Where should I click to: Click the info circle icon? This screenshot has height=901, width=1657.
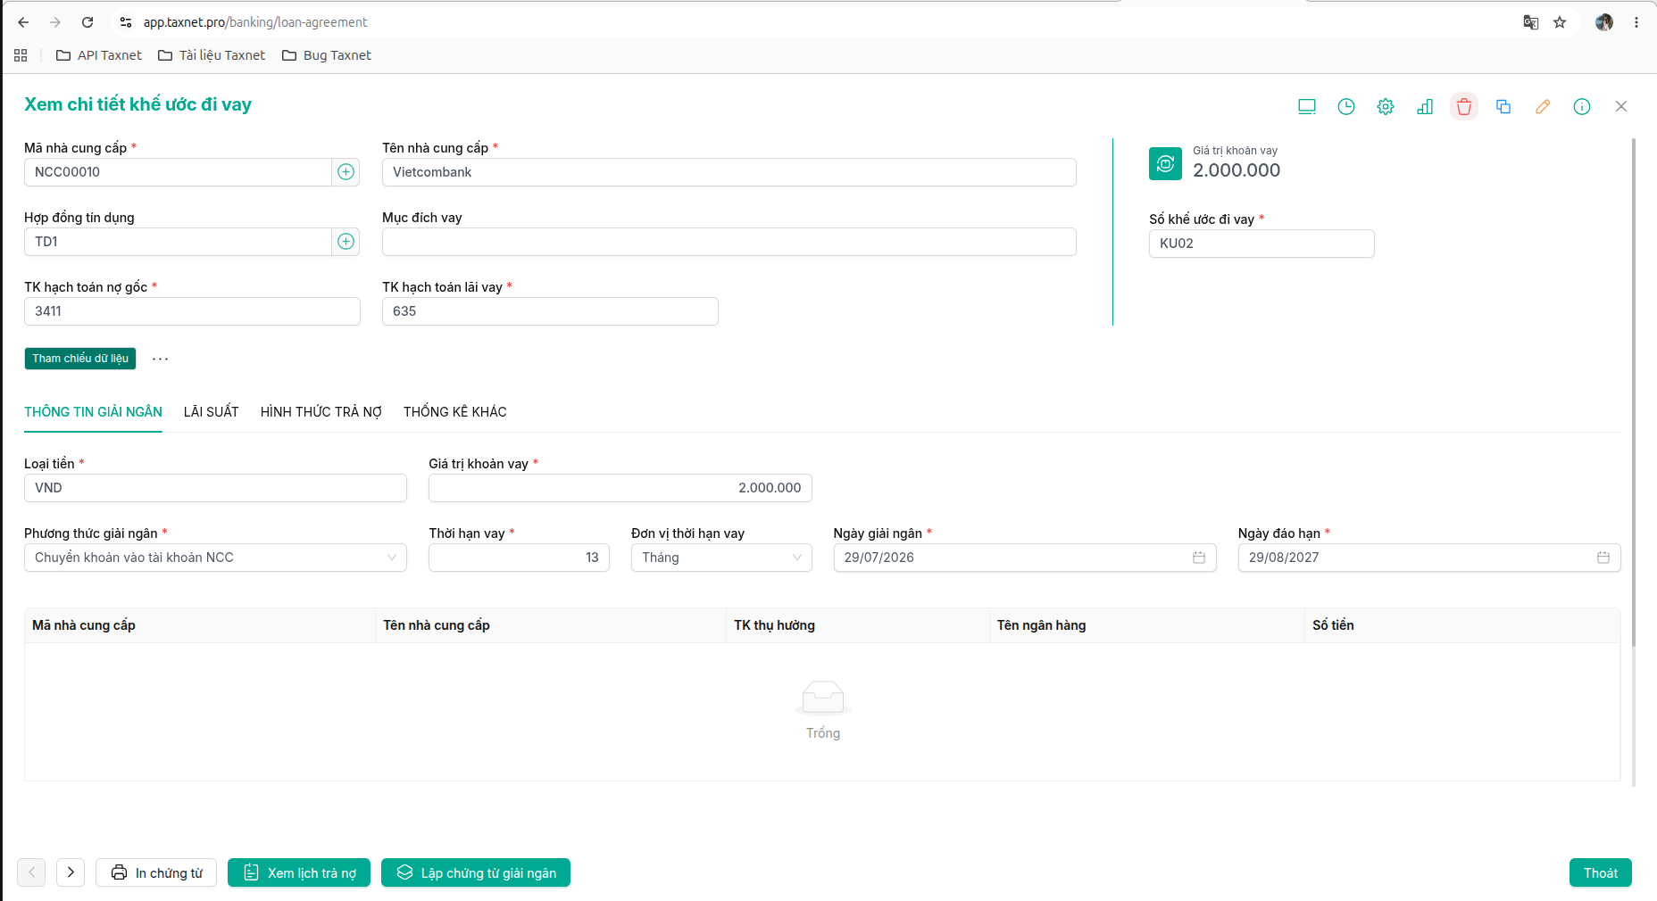(1582, 107)
